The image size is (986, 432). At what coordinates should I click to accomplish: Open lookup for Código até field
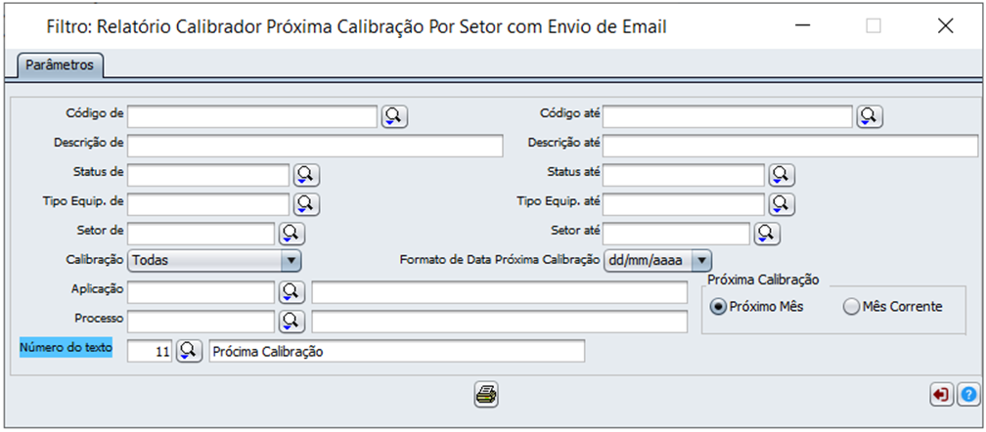pyautogui.click(x=870, y=116)
